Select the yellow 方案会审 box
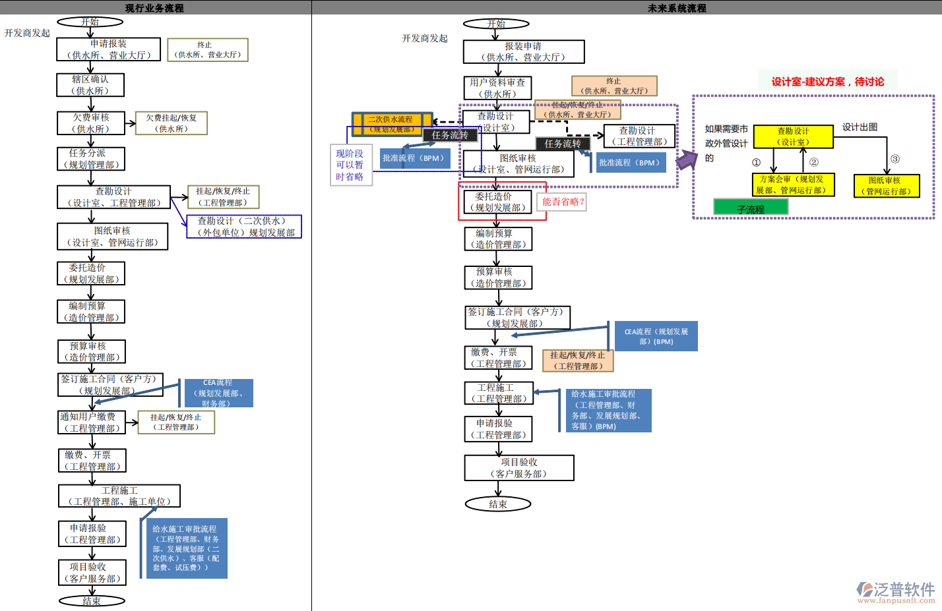942x611 pixels. tap(793, 185)
